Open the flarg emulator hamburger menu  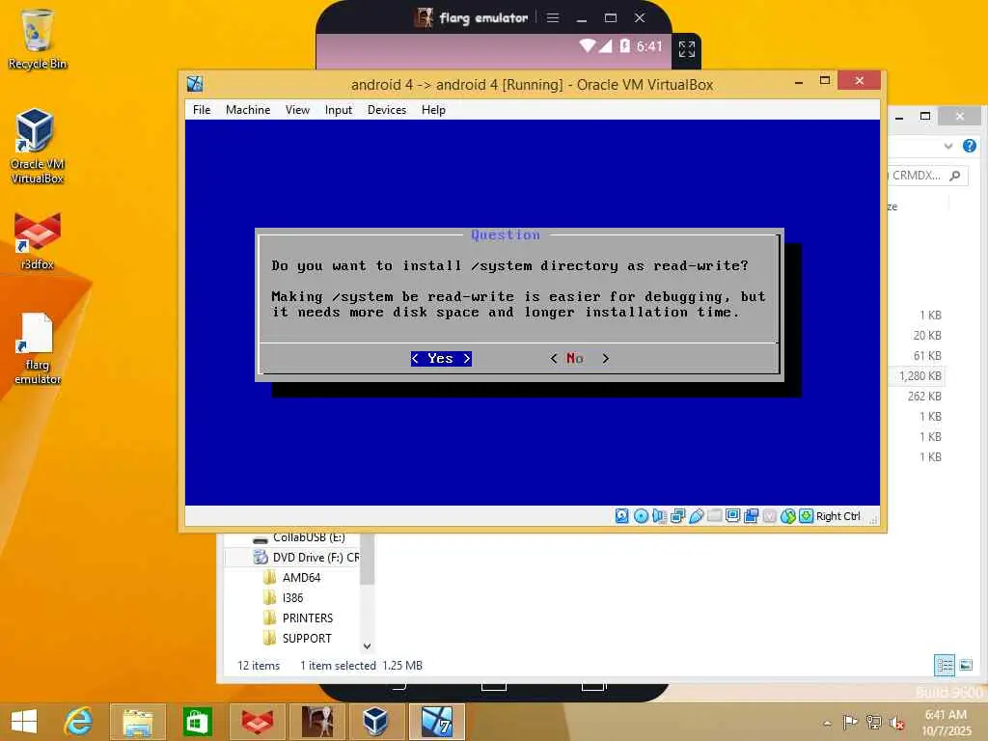pyautogui.click(x=553, y=17)
